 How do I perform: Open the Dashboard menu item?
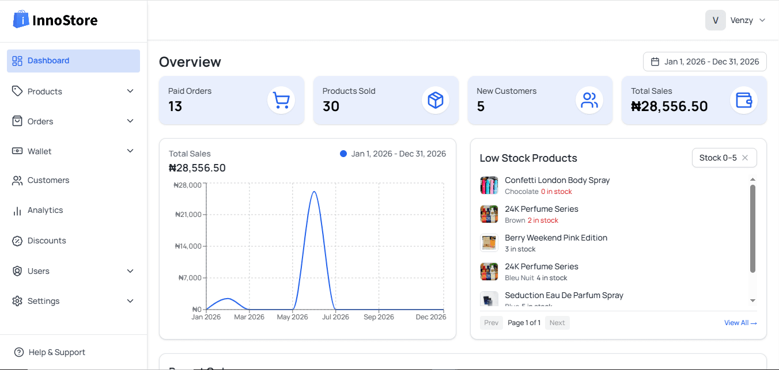click(73, 61)
